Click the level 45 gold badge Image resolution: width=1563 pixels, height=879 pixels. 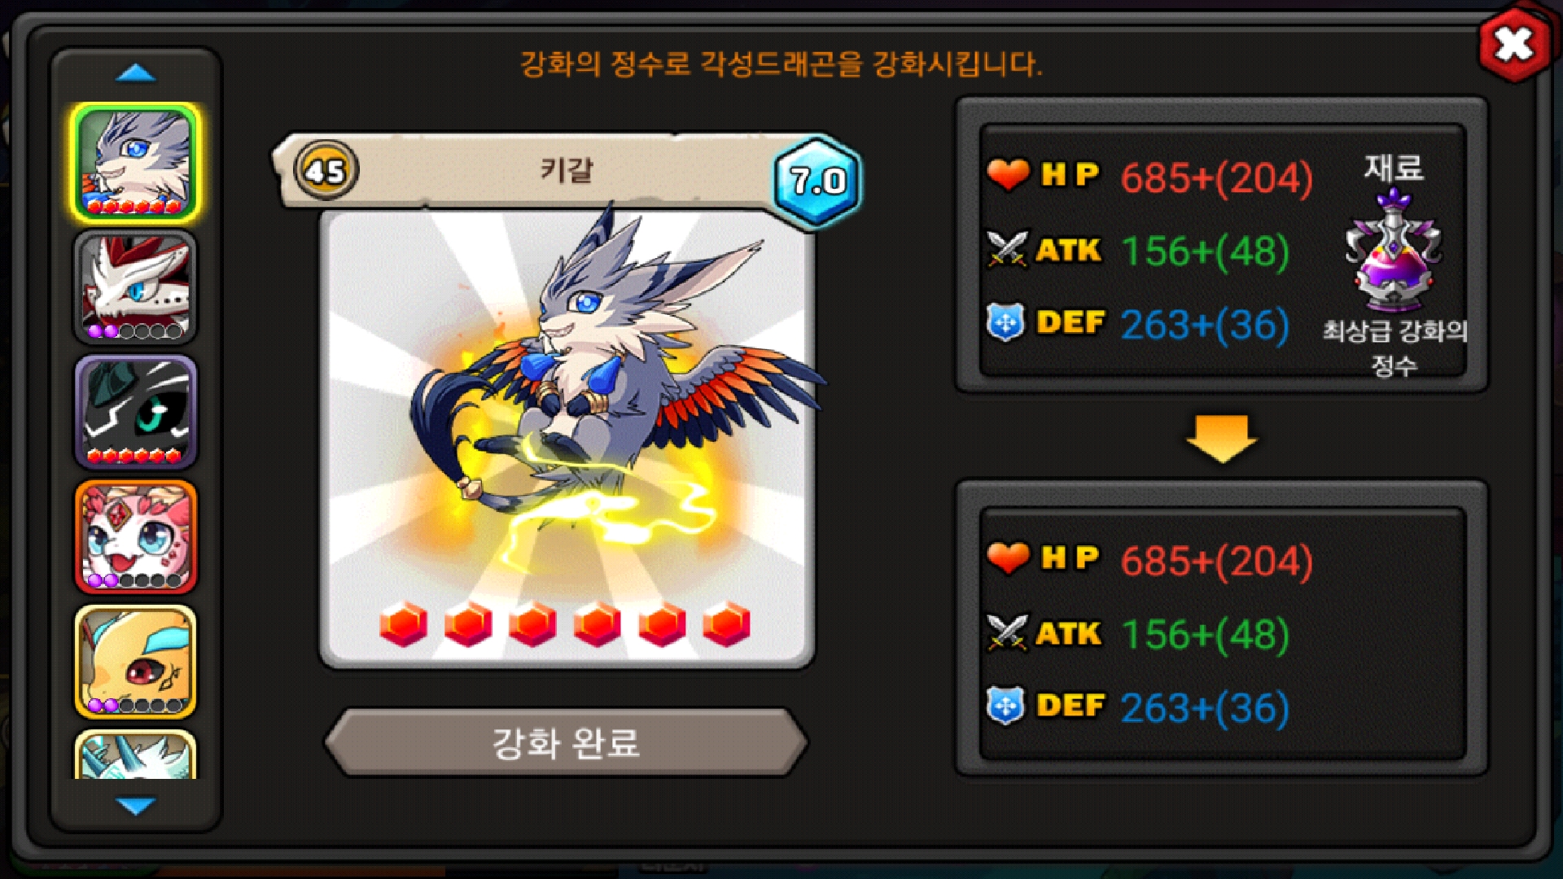326,171
